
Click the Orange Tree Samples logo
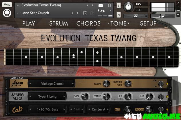point(7,13)
